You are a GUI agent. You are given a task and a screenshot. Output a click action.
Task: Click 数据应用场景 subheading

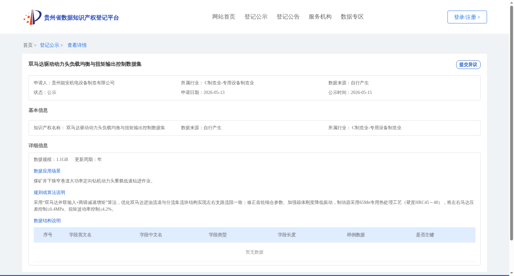click(x=47, y=171)
